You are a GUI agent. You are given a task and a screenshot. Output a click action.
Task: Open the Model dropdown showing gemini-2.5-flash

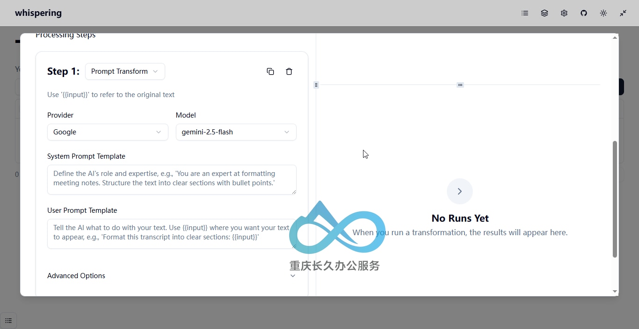coord(236,132)
